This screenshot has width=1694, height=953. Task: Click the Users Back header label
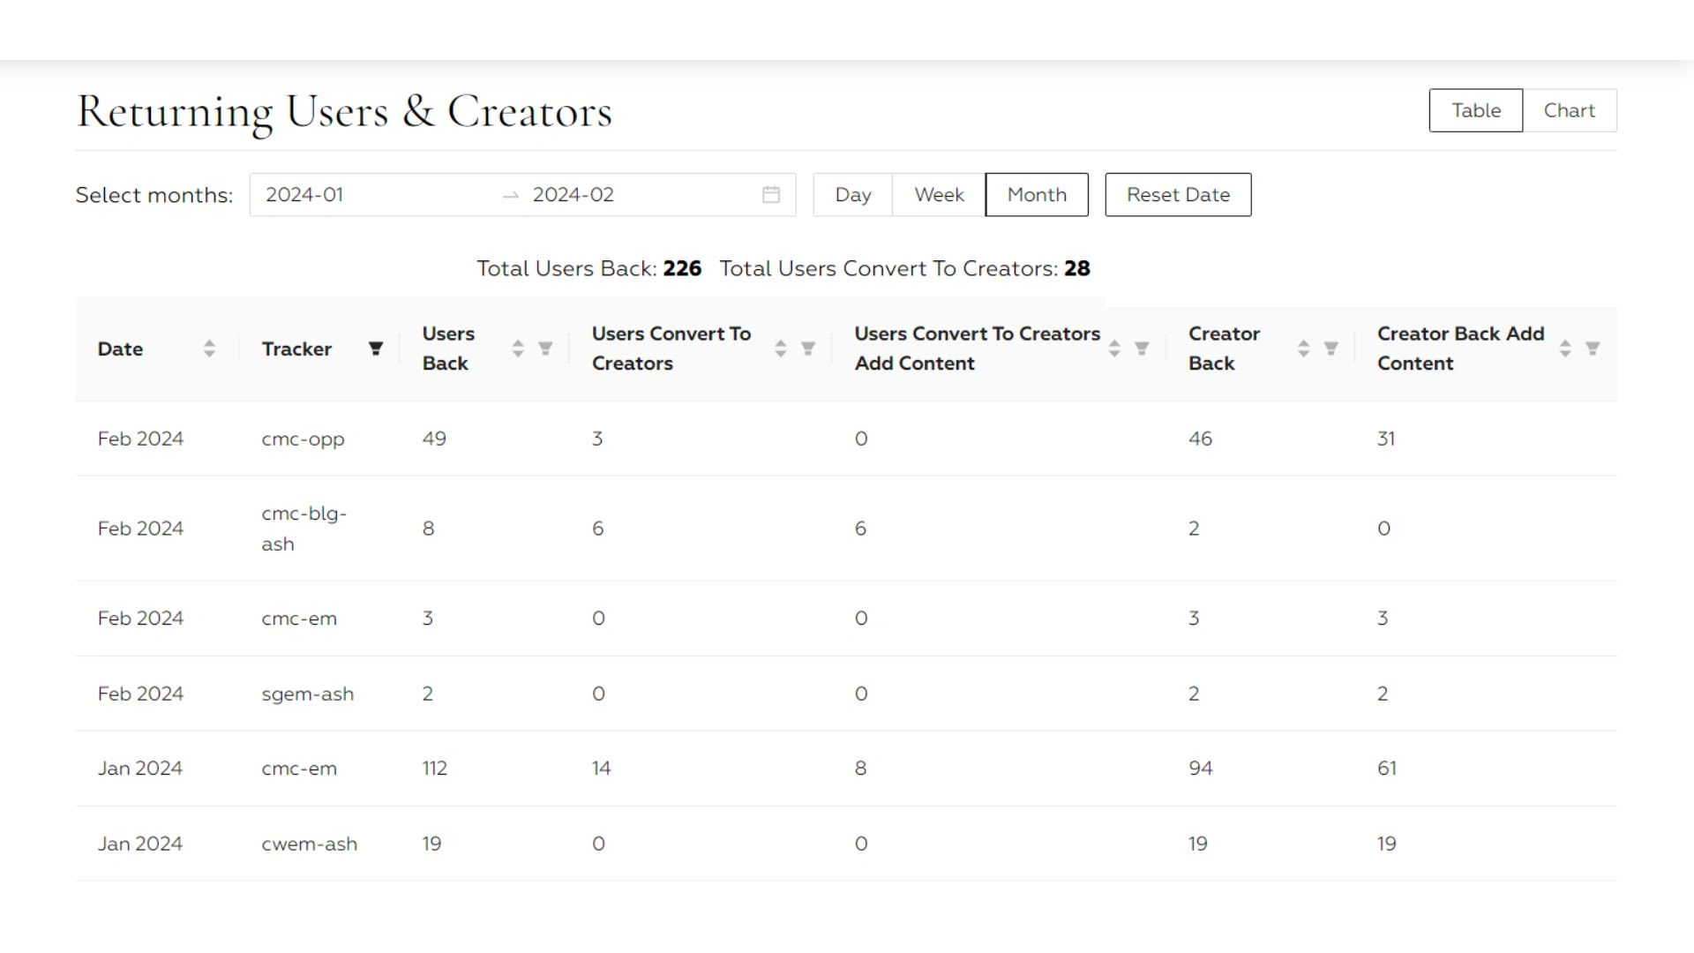(448, 349)
